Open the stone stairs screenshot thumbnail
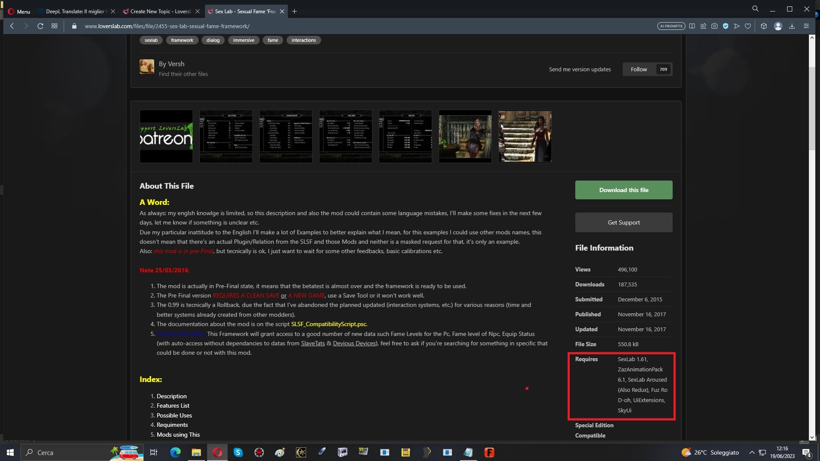This screenshot has width=820, height=461. (x=525, y=136)
